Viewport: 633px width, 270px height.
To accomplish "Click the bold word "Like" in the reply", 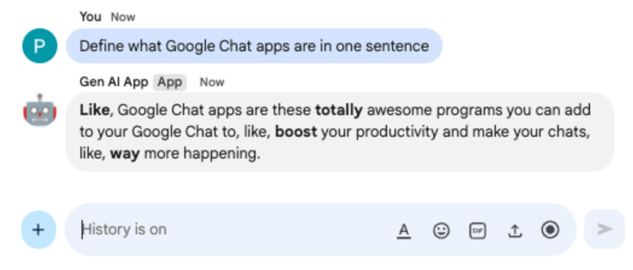I will (x=95, y=110).
